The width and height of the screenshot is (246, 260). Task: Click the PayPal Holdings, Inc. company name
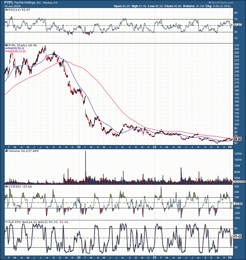click(28, 3)
